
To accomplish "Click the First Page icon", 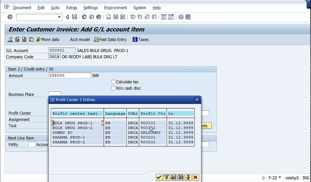I will [x=133, y=17].
